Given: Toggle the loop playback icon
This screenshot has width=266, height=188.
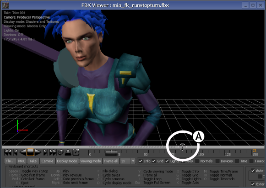Looking at the screenshot, I should (x=60, y=152).
